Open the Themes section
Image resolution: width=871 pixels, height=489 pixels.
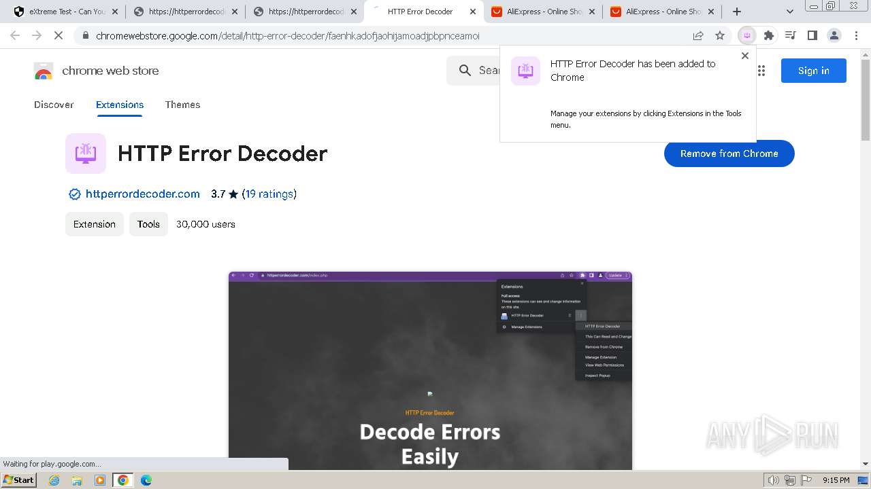click(x=182, y=105)
